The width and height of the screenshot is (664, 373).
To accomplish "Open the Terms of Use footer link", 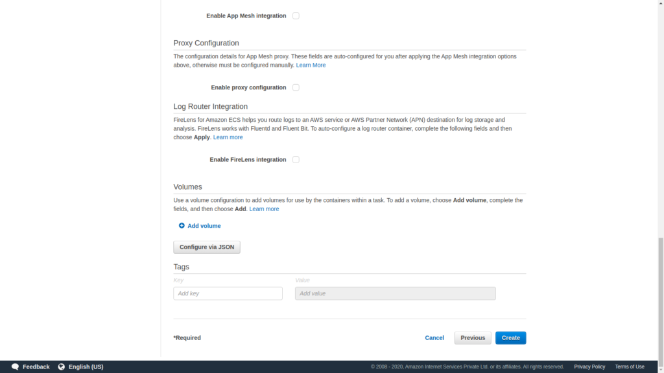I will click(629, 367).
